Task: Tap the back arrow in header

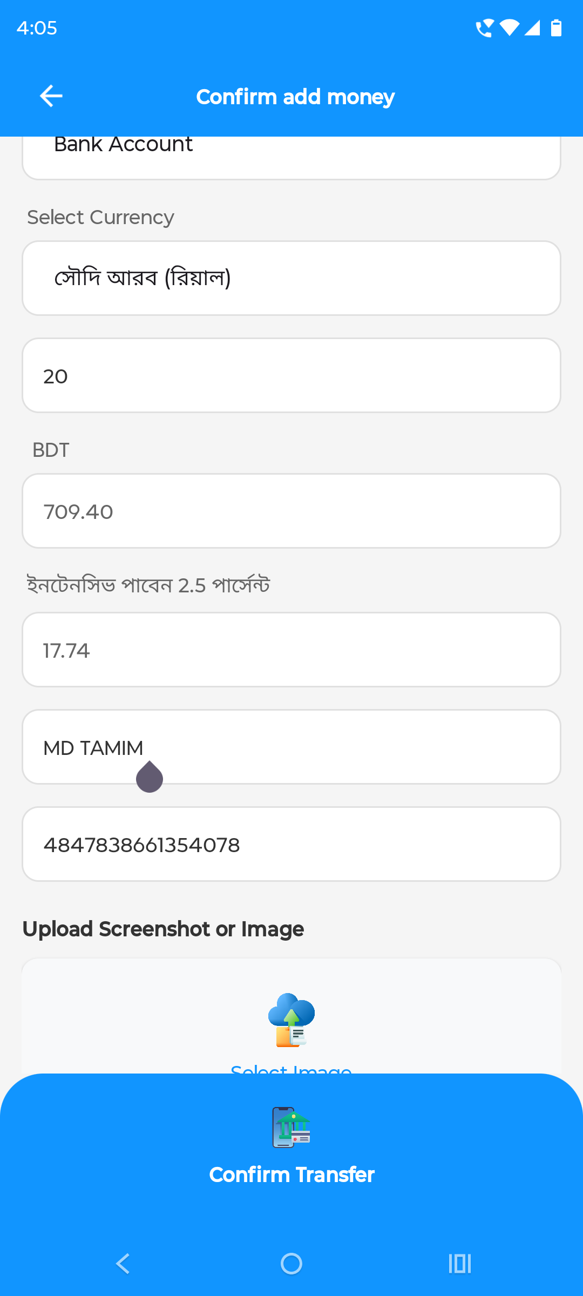Action: coord(51,96)
